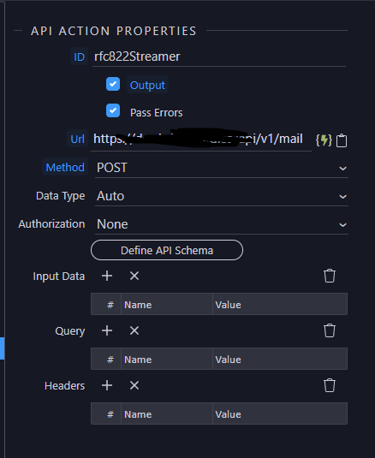Remove selected Headers row with X

(134, 385)
